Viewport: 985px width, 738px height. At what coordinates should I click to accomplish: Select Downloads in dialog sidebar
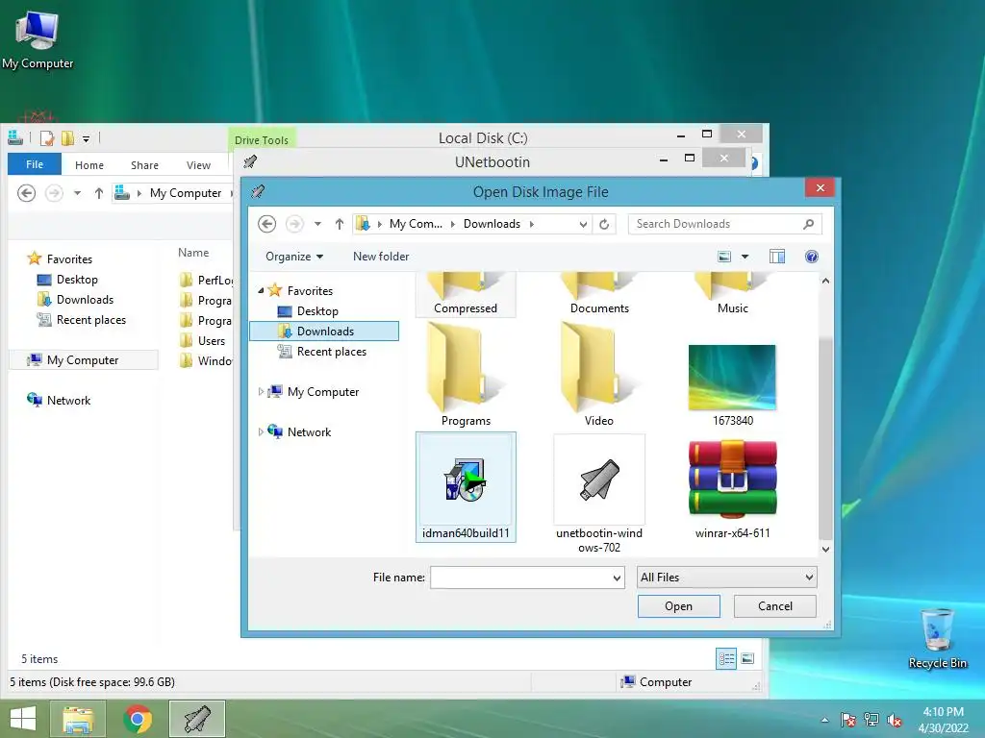coord(324,332)
